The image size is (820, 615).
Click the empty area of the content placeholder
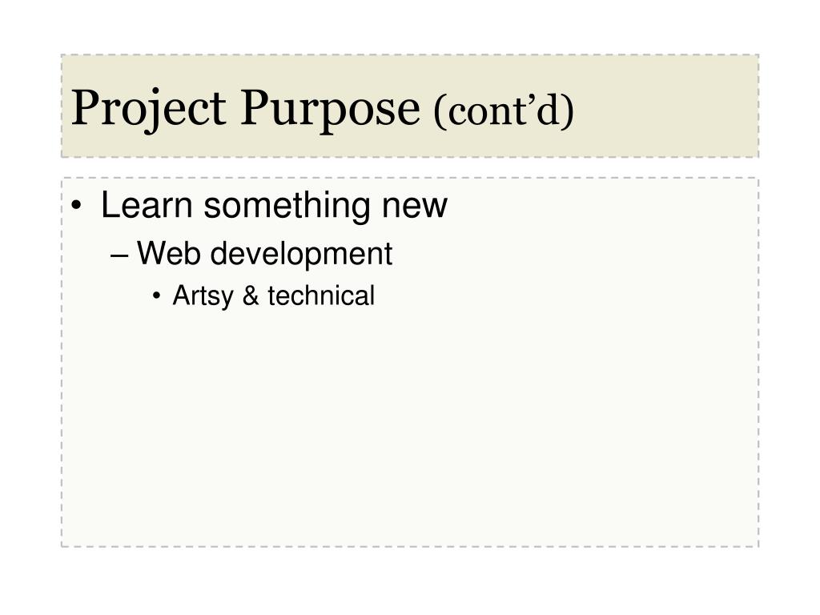click(x=410, y=429)
